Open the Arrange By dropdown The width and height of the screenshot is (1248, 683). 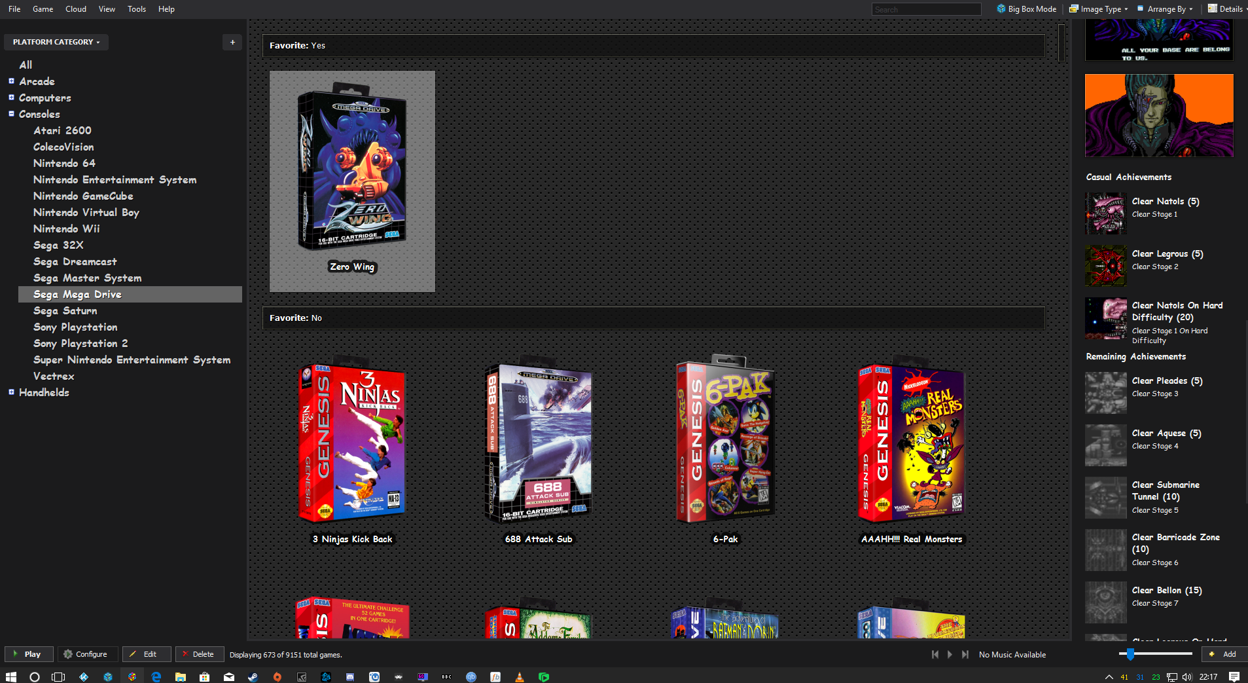pyautogui.click(x=1166, y=9)
